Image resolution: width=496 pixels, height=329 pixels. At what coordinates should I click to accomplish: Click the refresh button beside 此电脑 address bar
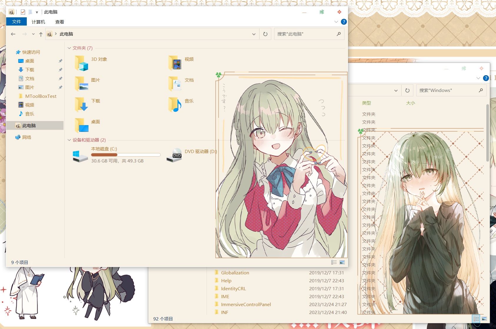tap(265, 34)
